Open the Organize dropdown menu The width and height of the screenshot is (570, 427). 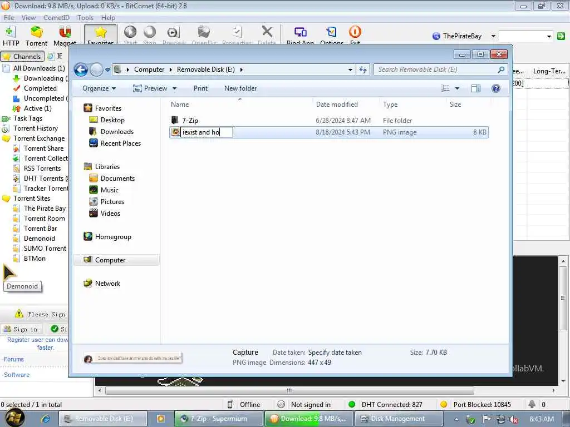99,88
